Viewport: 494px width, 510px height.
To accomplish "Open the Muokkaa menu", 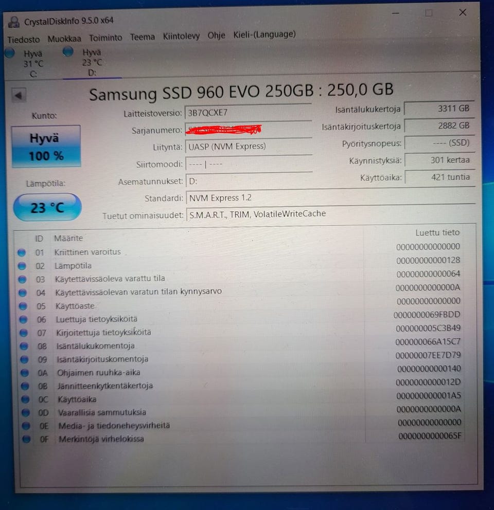I will [64, 39].
